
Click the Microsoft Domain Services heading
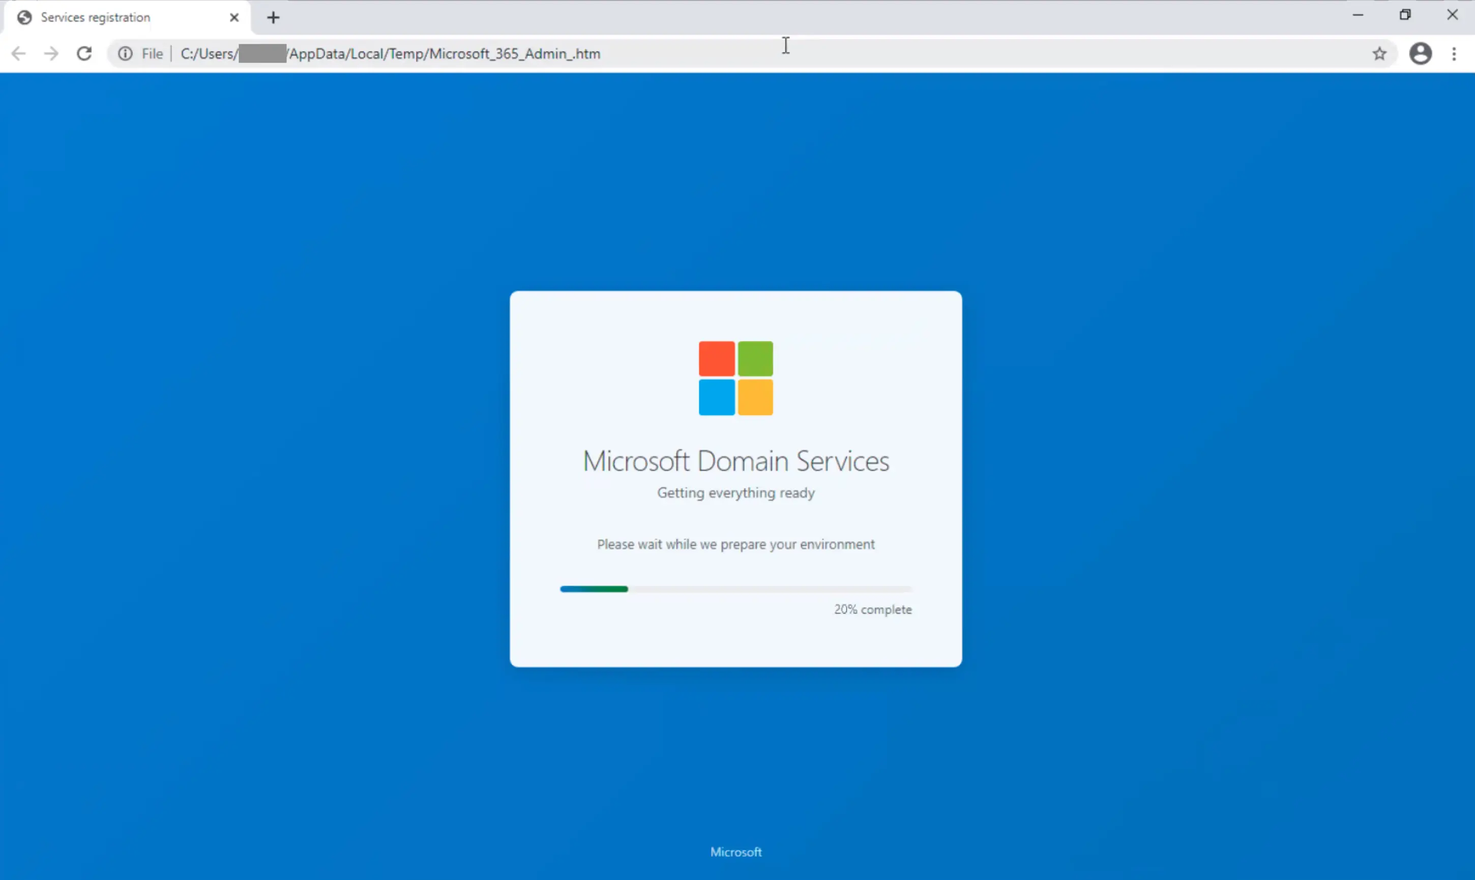(x=736, y=461)
